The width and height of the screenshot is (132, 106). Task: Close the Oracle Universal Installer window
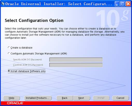pos(128,4)
